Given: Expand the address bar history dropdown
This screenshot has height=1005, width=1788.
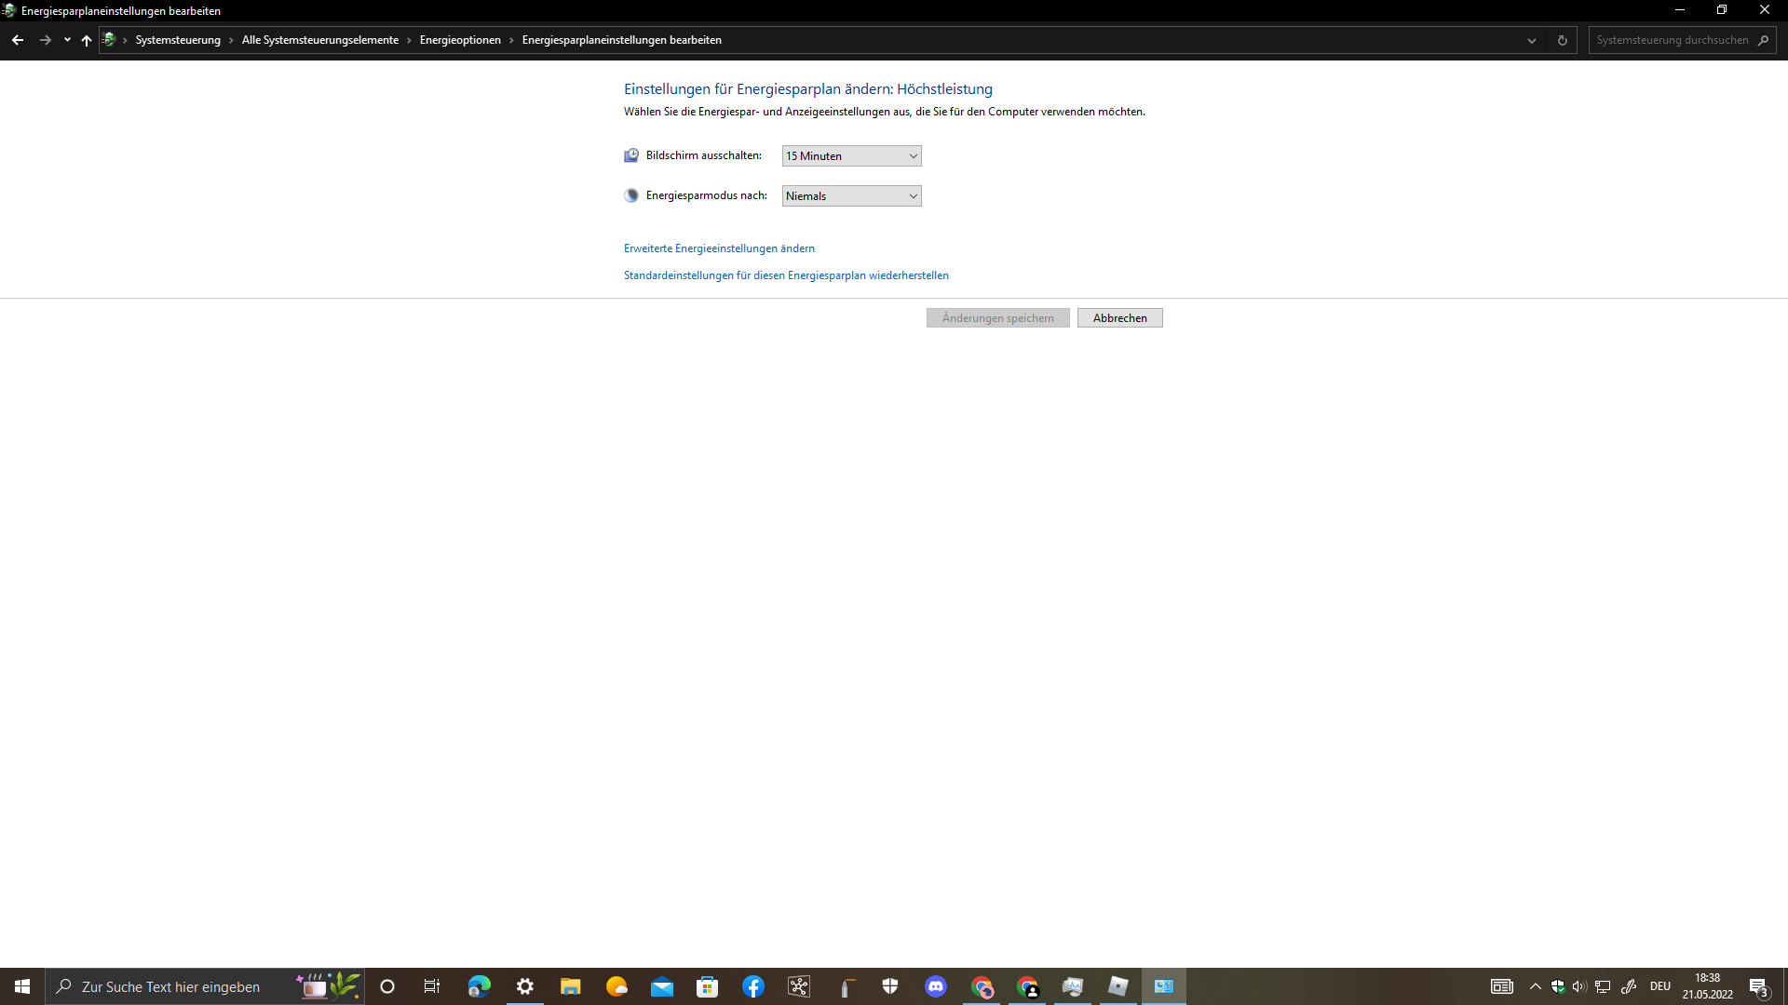Looking at the screenshot, I should [x=1532, y=40].
